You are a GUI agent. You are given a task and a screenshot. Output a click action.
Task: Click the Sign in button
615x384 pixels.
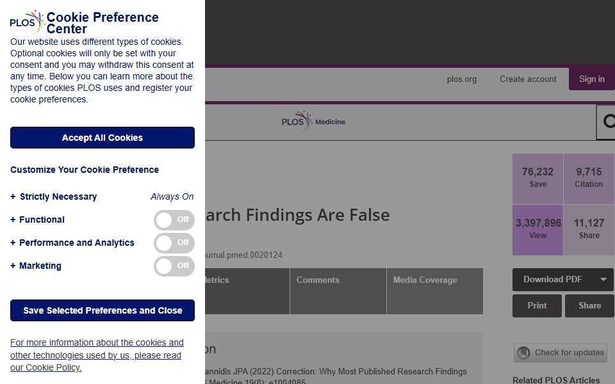point(592,79)
